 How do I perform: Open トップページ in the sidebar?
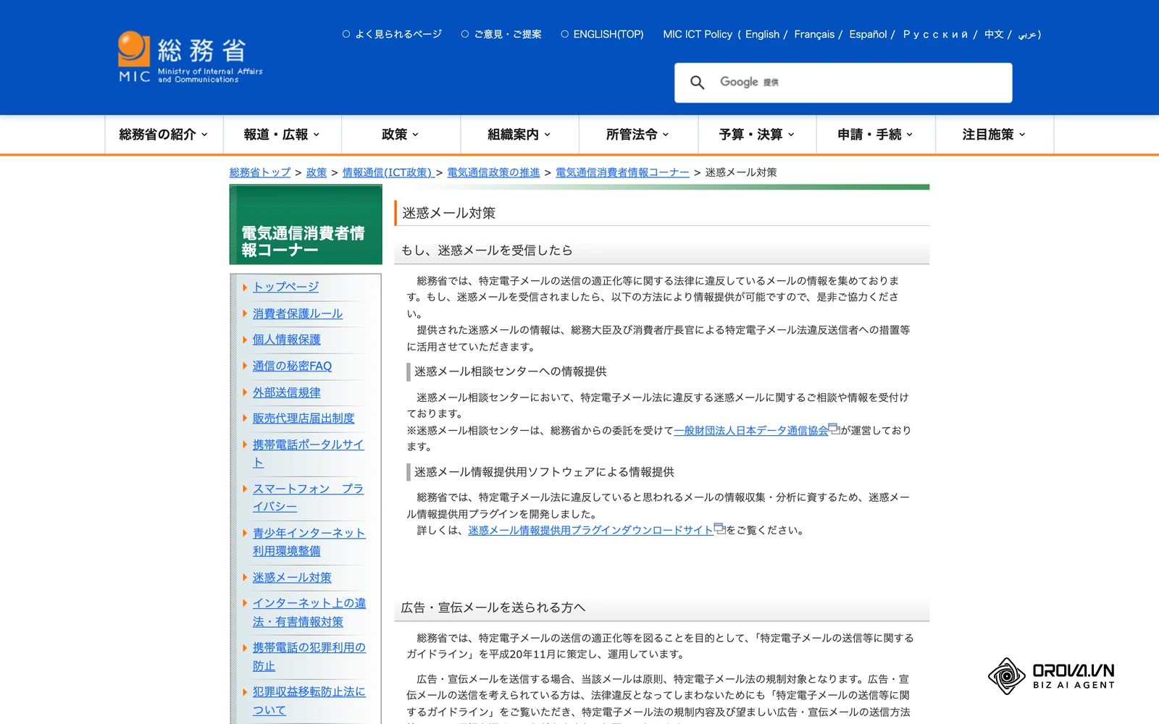point(285,287)
